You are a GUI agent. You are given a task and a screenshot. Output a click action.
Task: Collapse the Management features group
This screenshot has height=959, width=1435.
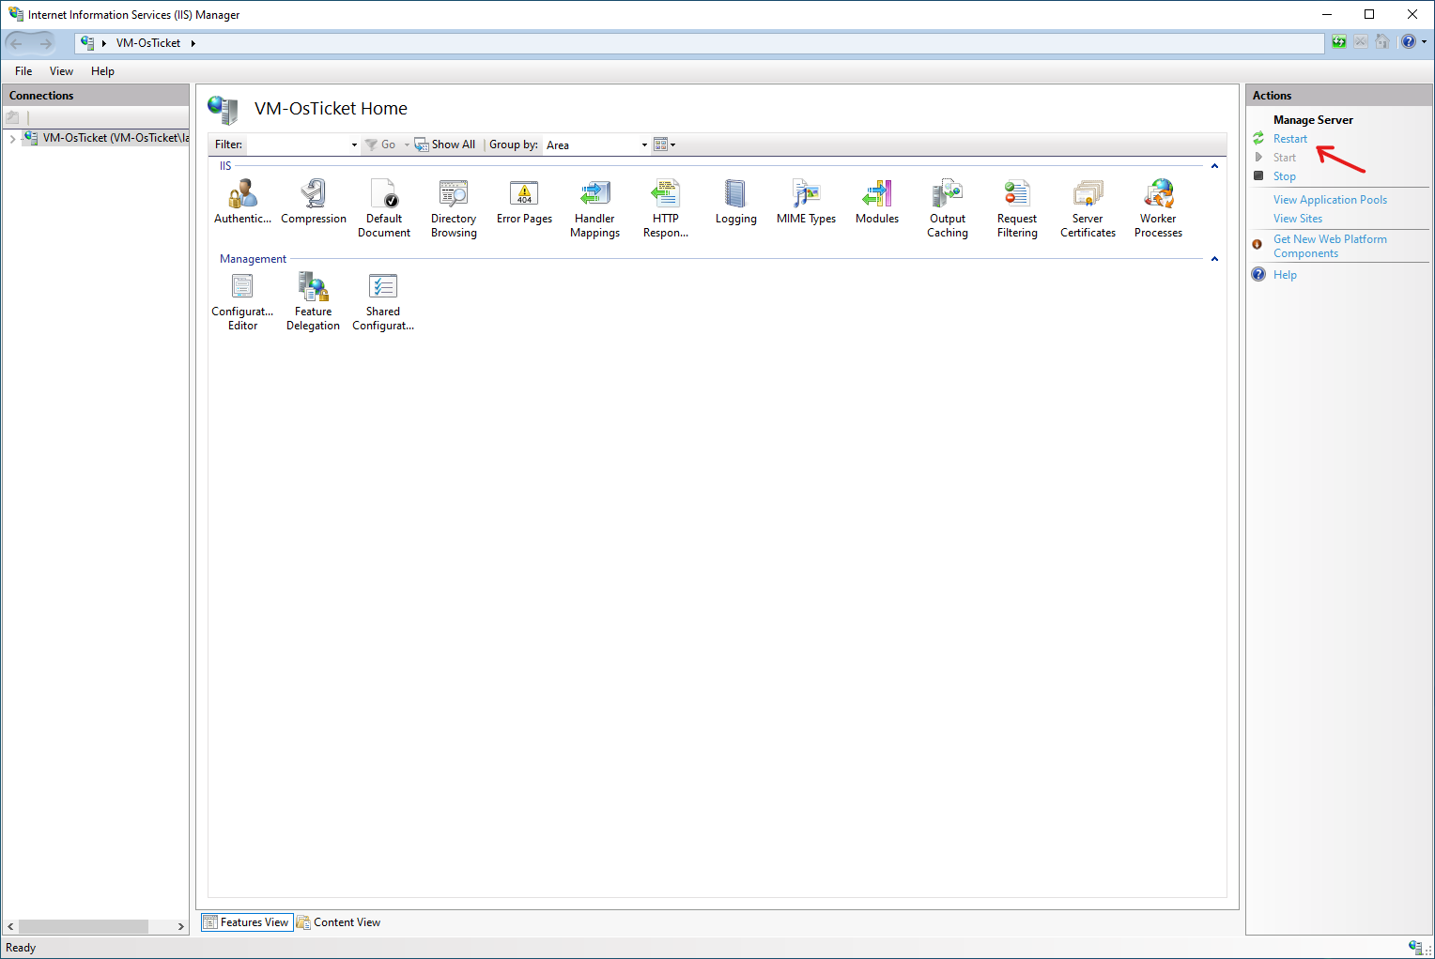(1214, 259)
